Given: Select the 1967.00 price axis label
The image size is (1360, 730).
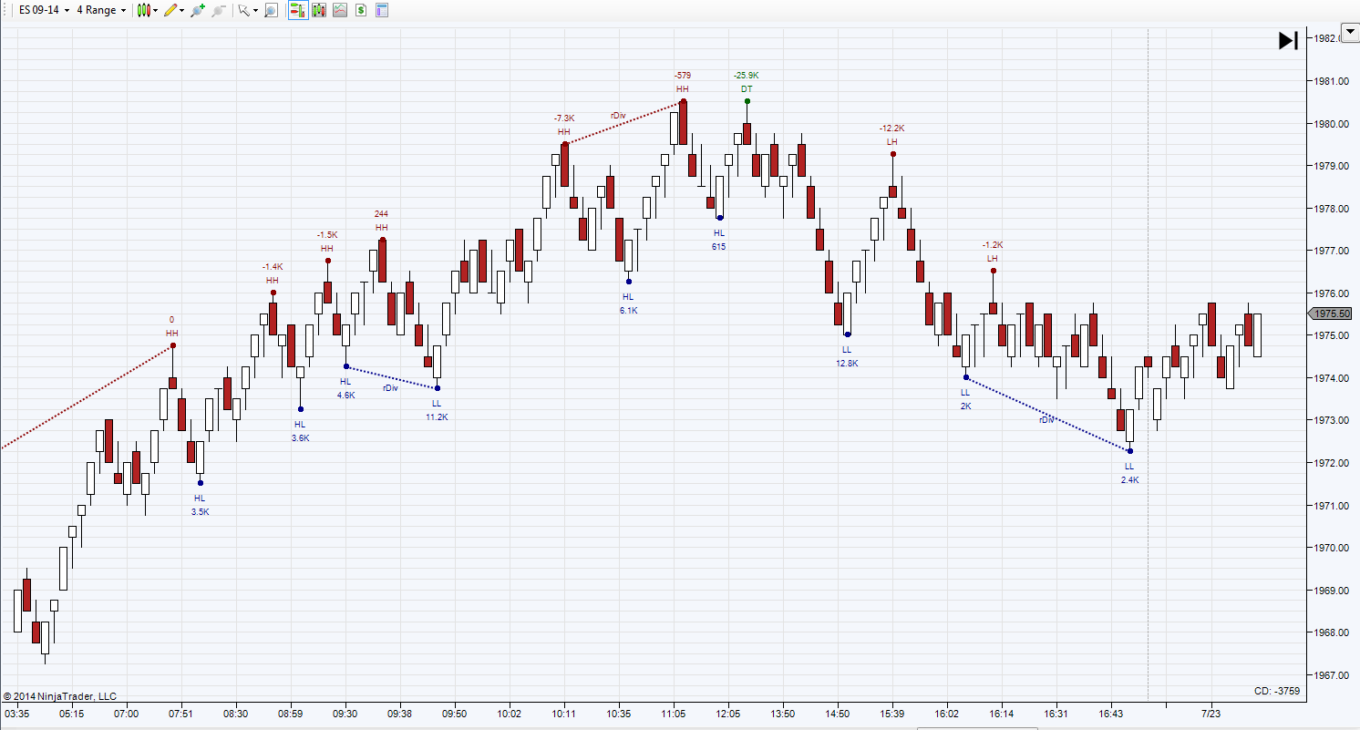Looking at the screenshot, I should click(x=1332, y=675).
